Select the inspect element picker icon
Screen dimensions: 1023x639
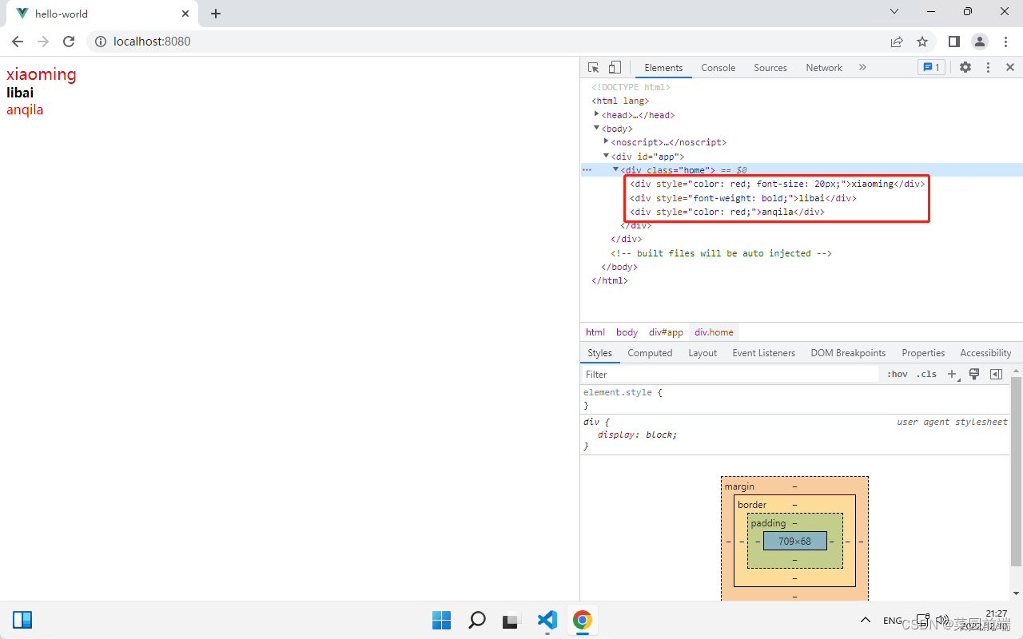point(593,68)
